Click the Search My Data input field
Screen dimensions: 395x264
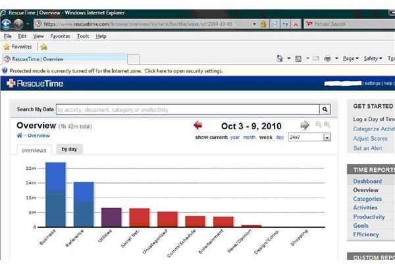188,109
